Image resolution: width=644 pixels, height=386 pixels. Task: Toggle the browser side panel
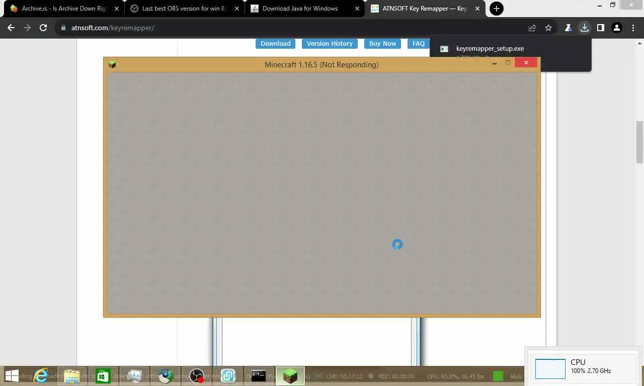(x=600, y=28)
